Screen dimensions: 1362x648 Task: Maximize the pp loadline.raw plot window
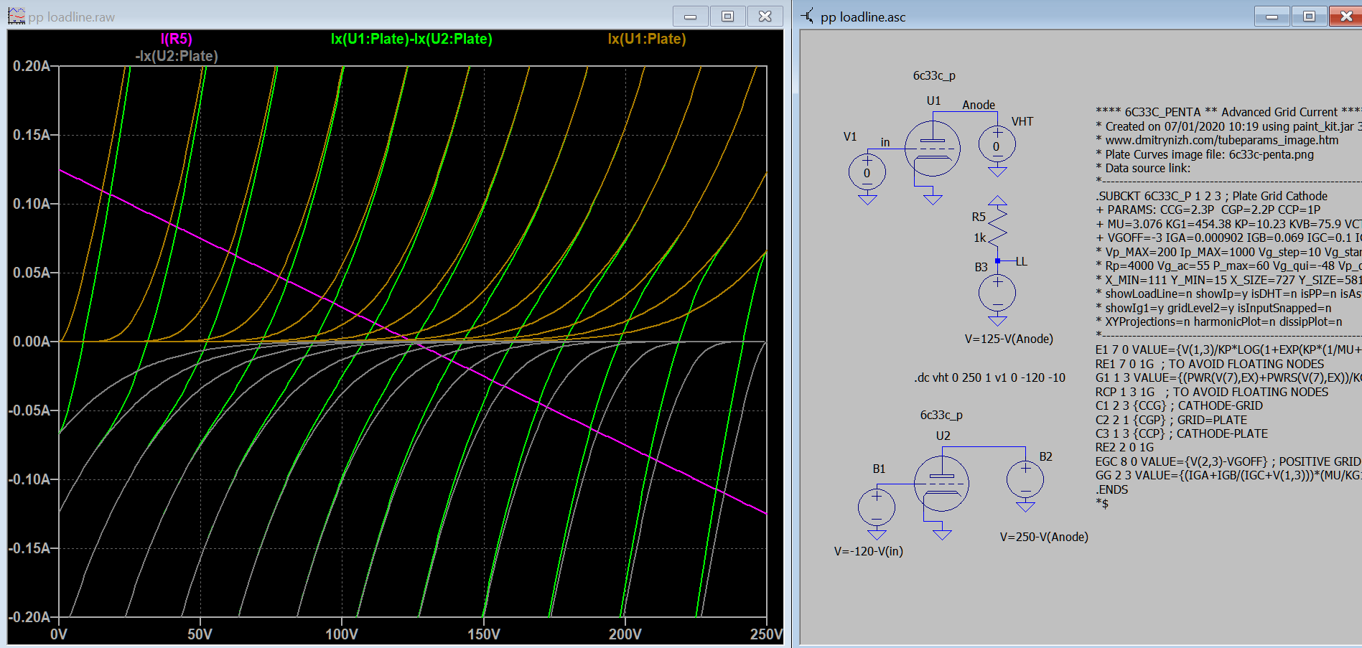[727, 16]
